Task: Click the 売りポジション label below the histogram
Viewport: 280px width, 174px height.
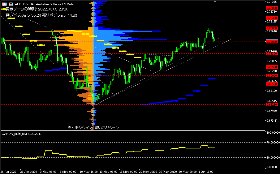Action: pos(80,127)
